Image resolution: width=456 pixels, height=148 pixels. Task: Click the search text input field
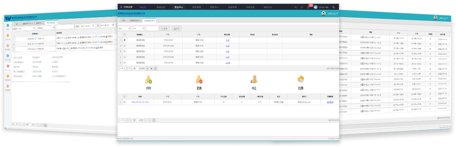(152, 28)
